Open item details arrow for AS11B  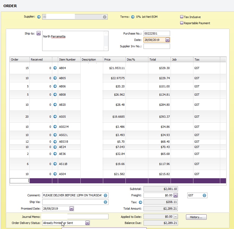[x=55, y=164]
